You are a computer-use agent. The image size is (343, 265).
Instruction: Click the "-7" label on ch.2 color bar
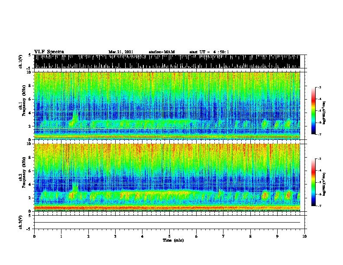pyautogui.click(x=319, y=206)
